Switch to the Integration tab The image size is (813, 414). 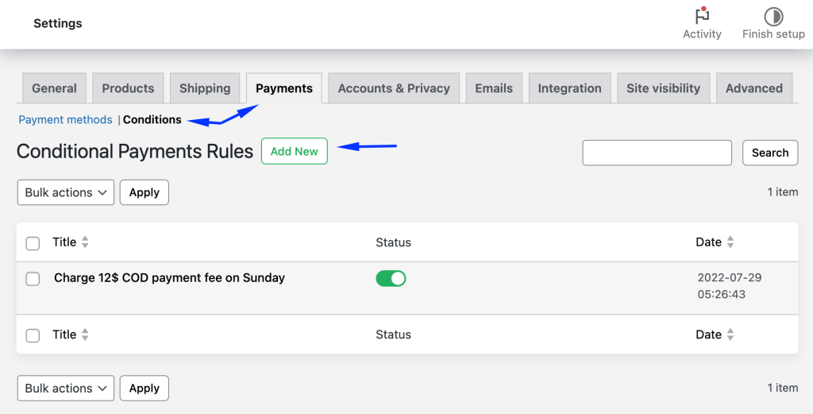coord(570,88)
